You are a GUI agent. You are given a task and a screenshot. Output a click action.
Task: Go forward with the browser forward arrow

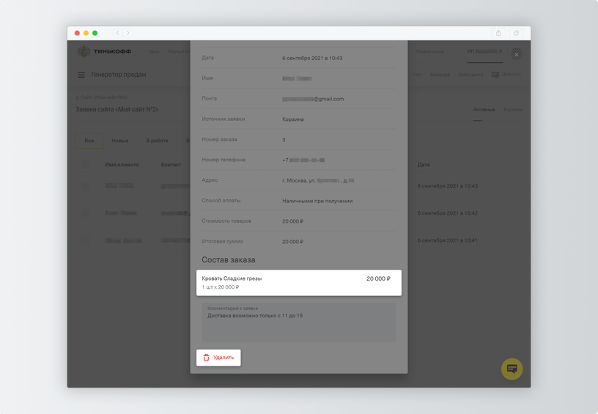[x=128, y=33]
